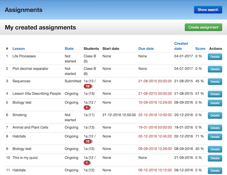227x175 pixels.
Task: Sort table by Due date column
Action: coord(146,49)
